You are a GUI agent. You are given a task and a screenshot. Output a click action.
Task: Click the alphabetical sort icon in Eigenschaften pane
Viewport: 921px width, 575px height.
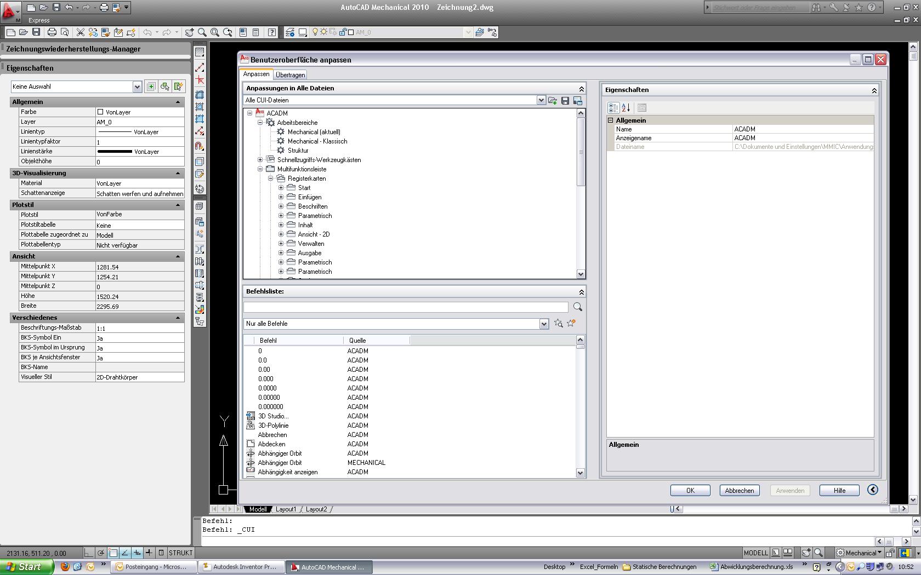pyautogui.click(x=626, y=108)
